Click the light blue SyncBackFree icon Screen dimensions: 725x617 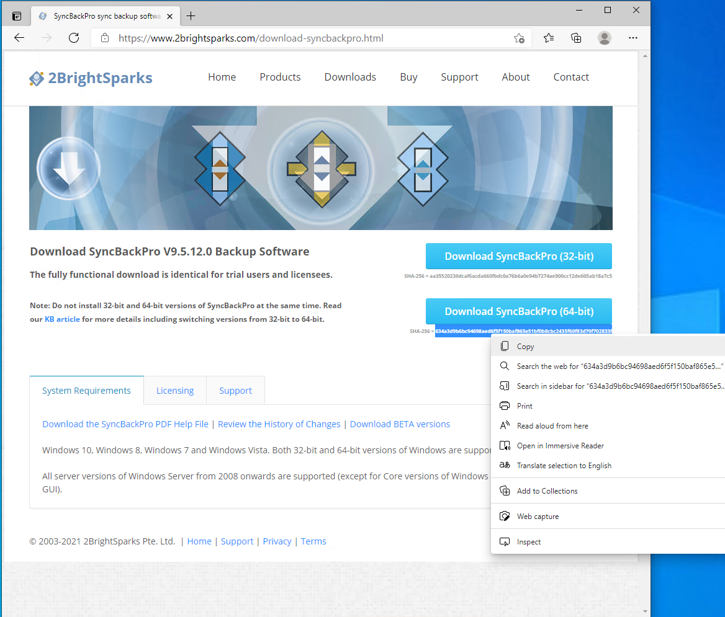pyautogui.click(x=423, y=169)
